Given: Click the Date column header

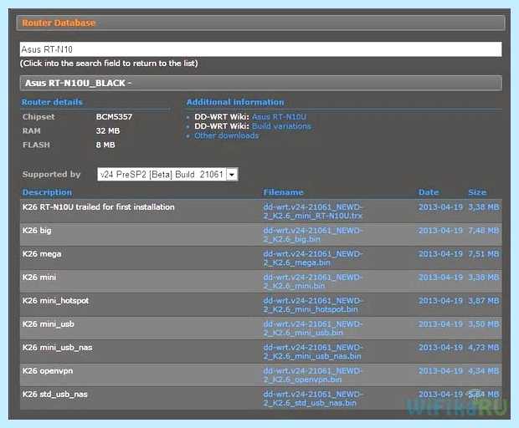Looking at the screenshot, I should click(429, 192).
